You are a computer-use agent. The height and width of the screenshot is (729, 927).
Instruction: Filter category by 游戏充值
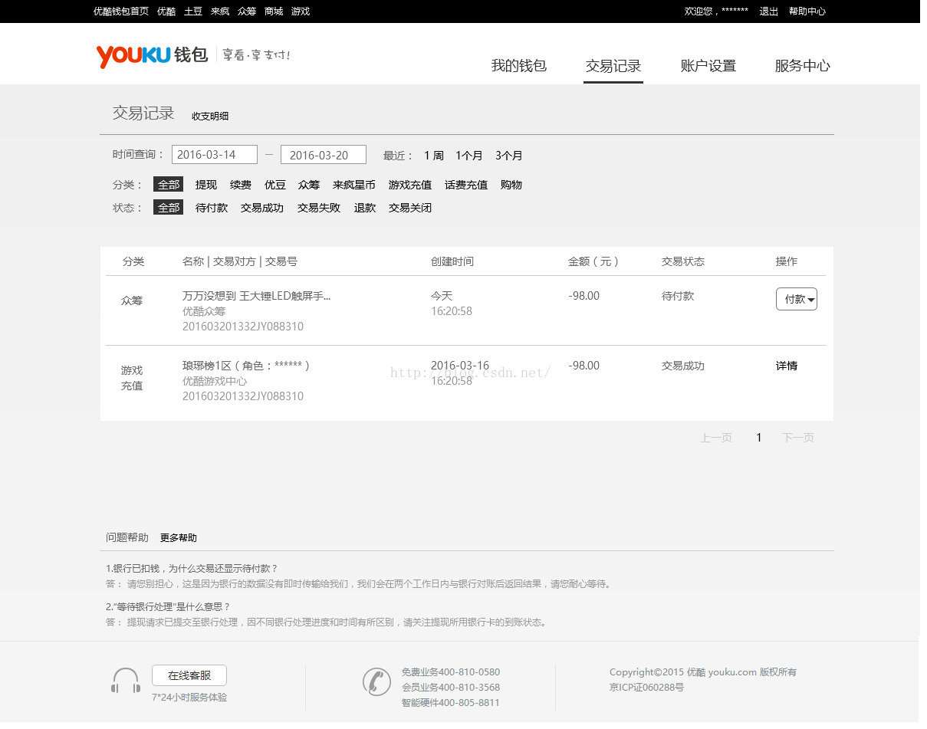point(410,185)
